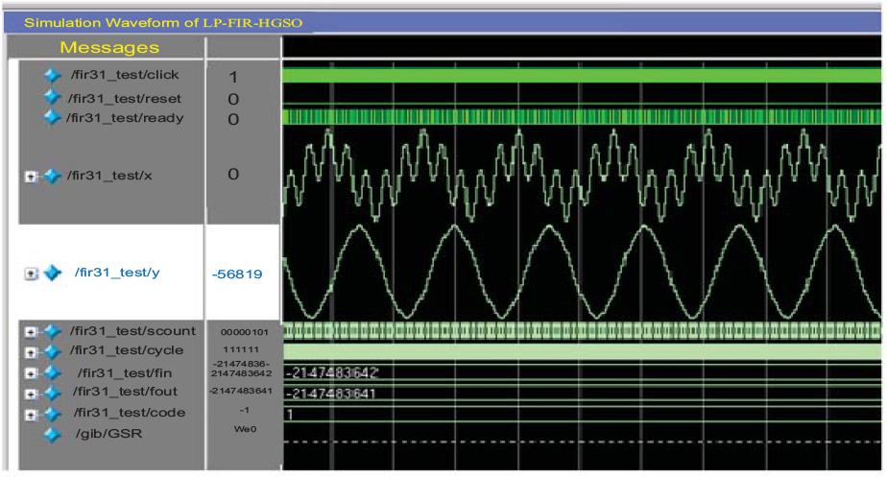Select the /fir31_test/ready signal name
Image resolution: width=887 pixels, height=477 pixels.
coord(124,118)
